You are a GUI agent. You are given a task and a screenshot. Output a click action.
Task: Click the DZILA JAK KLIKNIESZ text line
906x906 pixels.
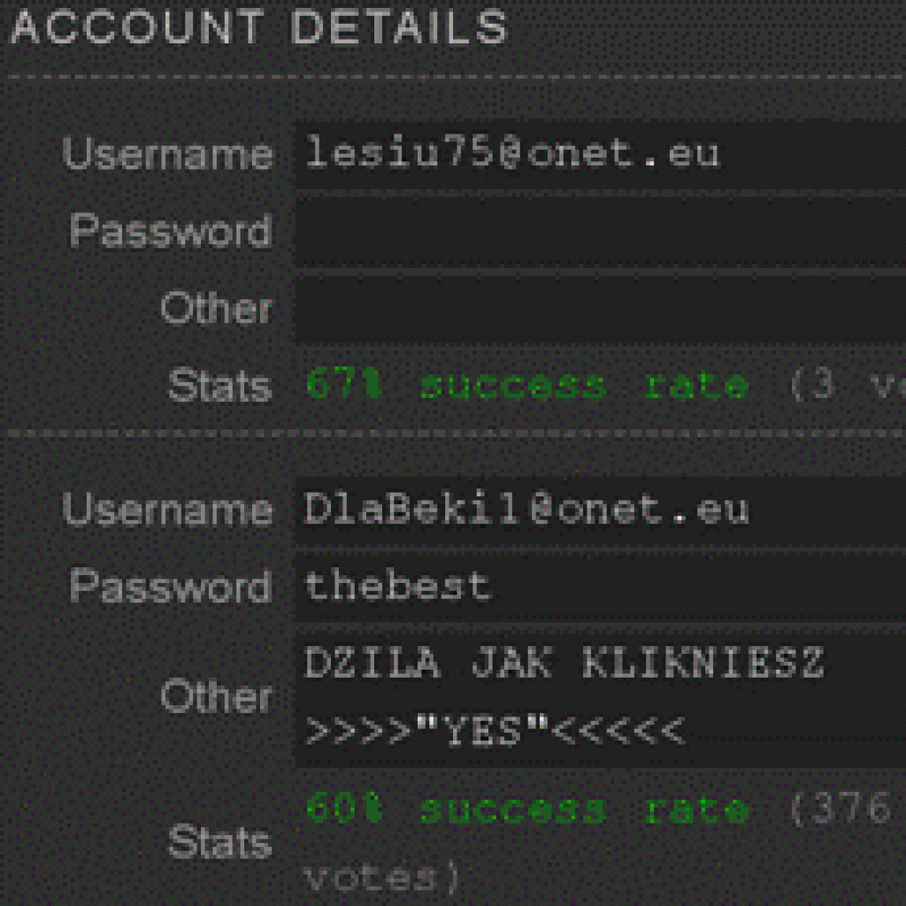564,663
